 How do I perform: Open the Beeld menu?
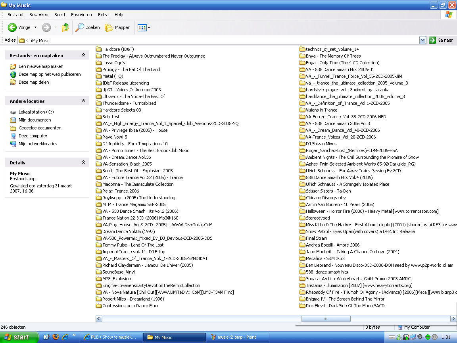[x=60, y=15]
